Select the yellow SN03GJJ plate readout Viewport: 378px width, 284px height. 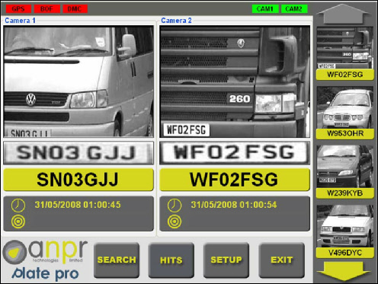pos(78,180)
